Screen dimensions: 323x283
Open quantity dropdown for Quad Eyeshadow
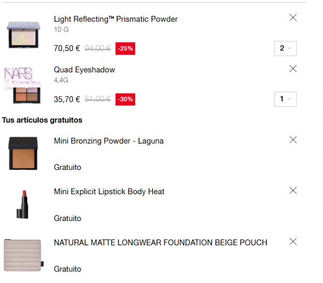285,99
